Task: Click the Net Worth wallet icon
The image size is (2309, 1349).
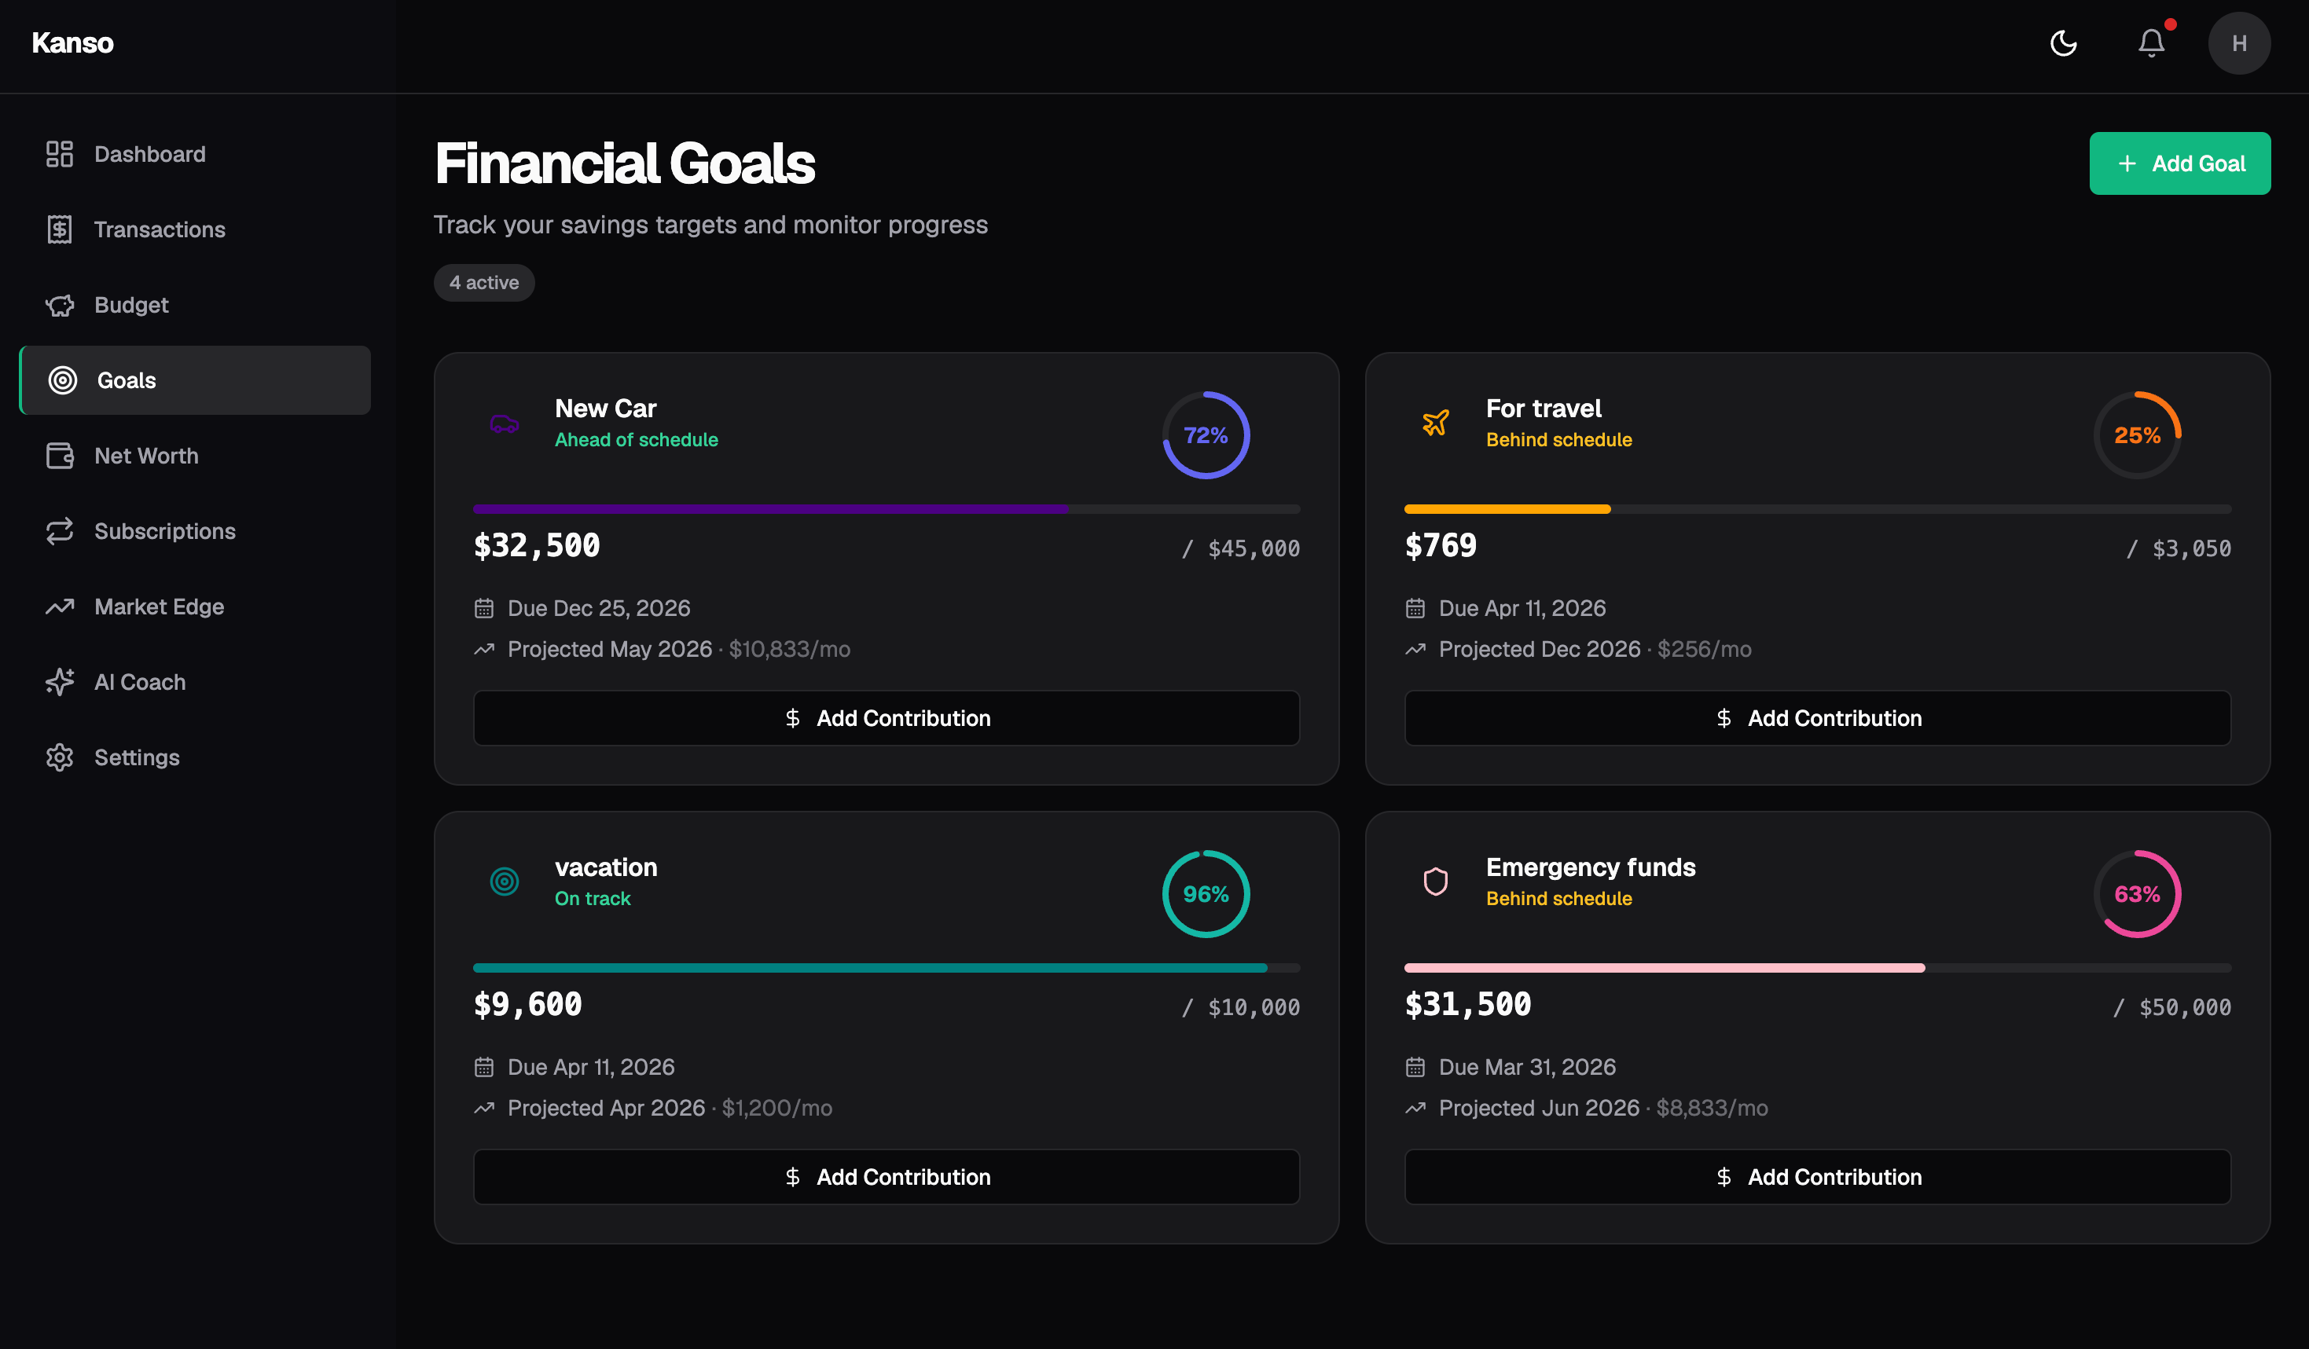Action: pos(59,455)
